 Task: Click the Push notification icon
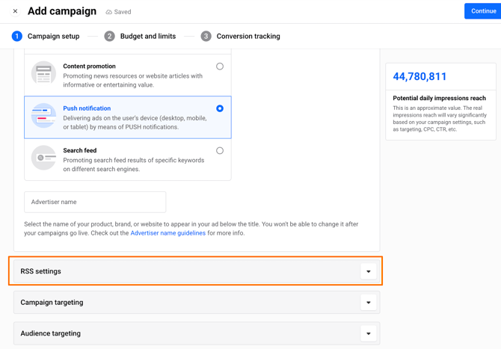43,116
